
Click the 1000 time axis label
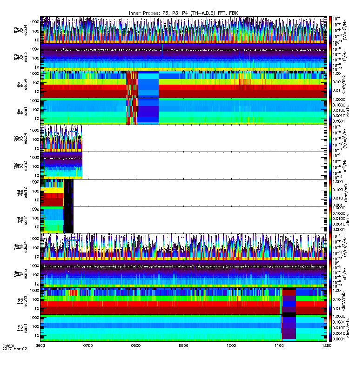pyautogui.click(x=231, y=345)
